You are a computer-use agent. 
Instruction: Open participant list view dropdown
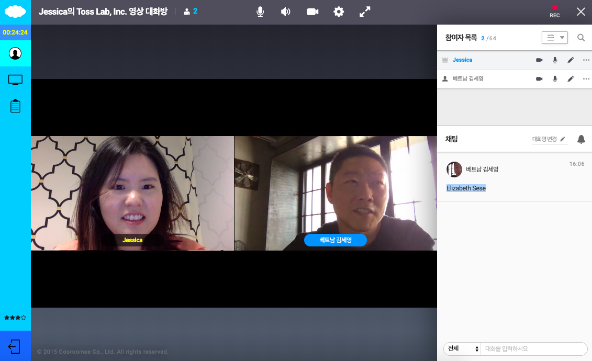pos(554,38)
